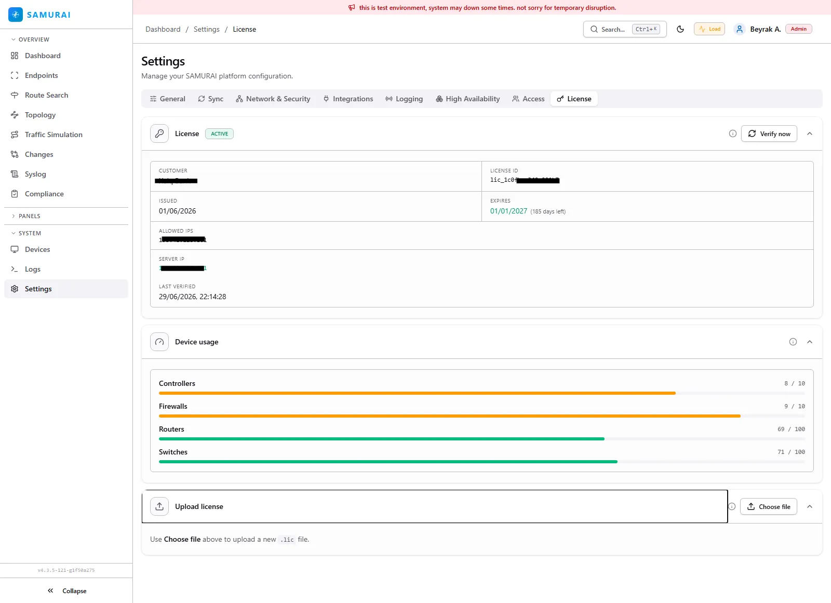Select the License tab
This screenshot has height=603, width=831.
(574, 99)
